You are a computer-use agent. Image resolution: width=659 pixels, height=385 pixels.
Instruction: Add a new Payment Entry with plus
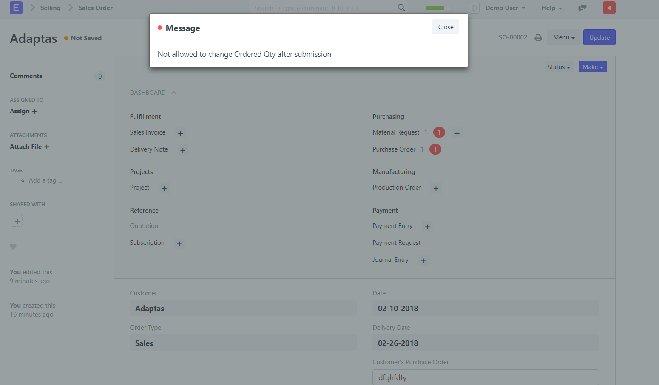(427, 227)
